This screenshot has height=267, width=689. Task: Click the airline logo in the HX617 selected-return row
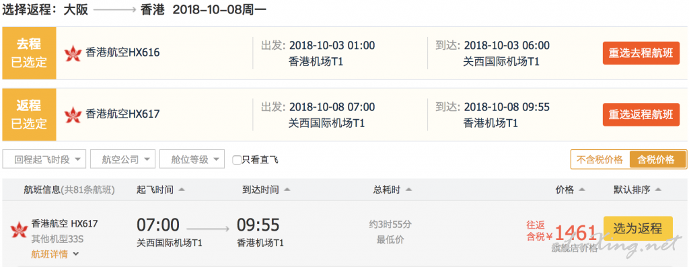[x=73, y=115]
